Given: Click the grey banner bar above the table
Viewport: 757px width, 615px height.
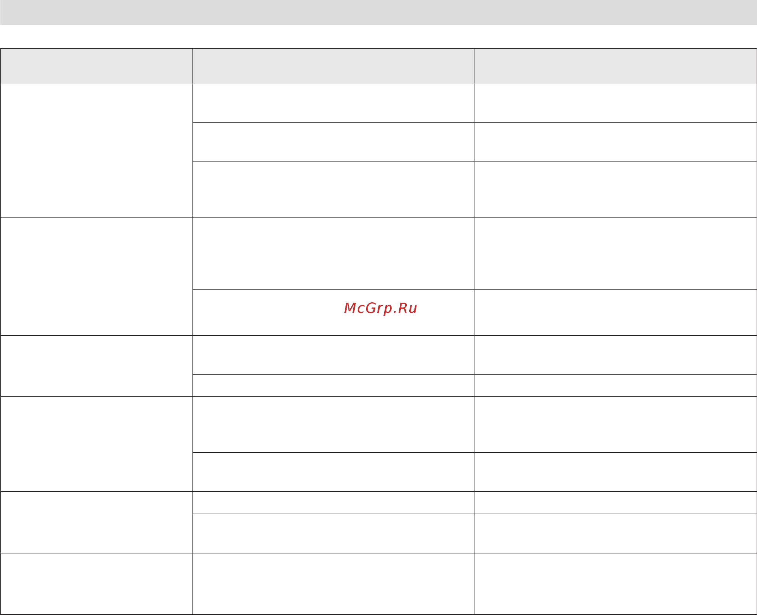Looking at the screenshot, I should [x=378, y=13].
